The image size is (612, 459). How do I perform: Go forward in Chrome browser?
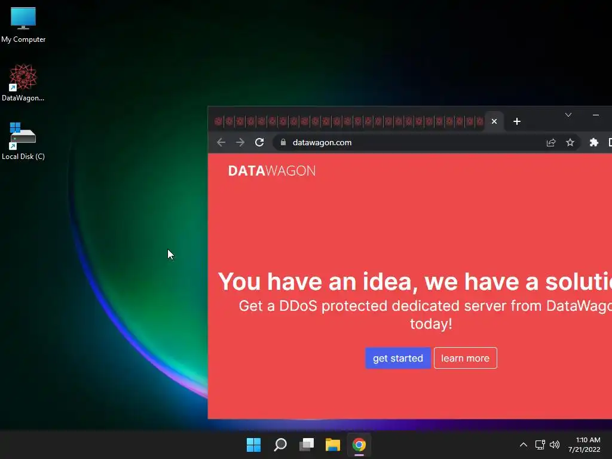[x=240, y=142]
